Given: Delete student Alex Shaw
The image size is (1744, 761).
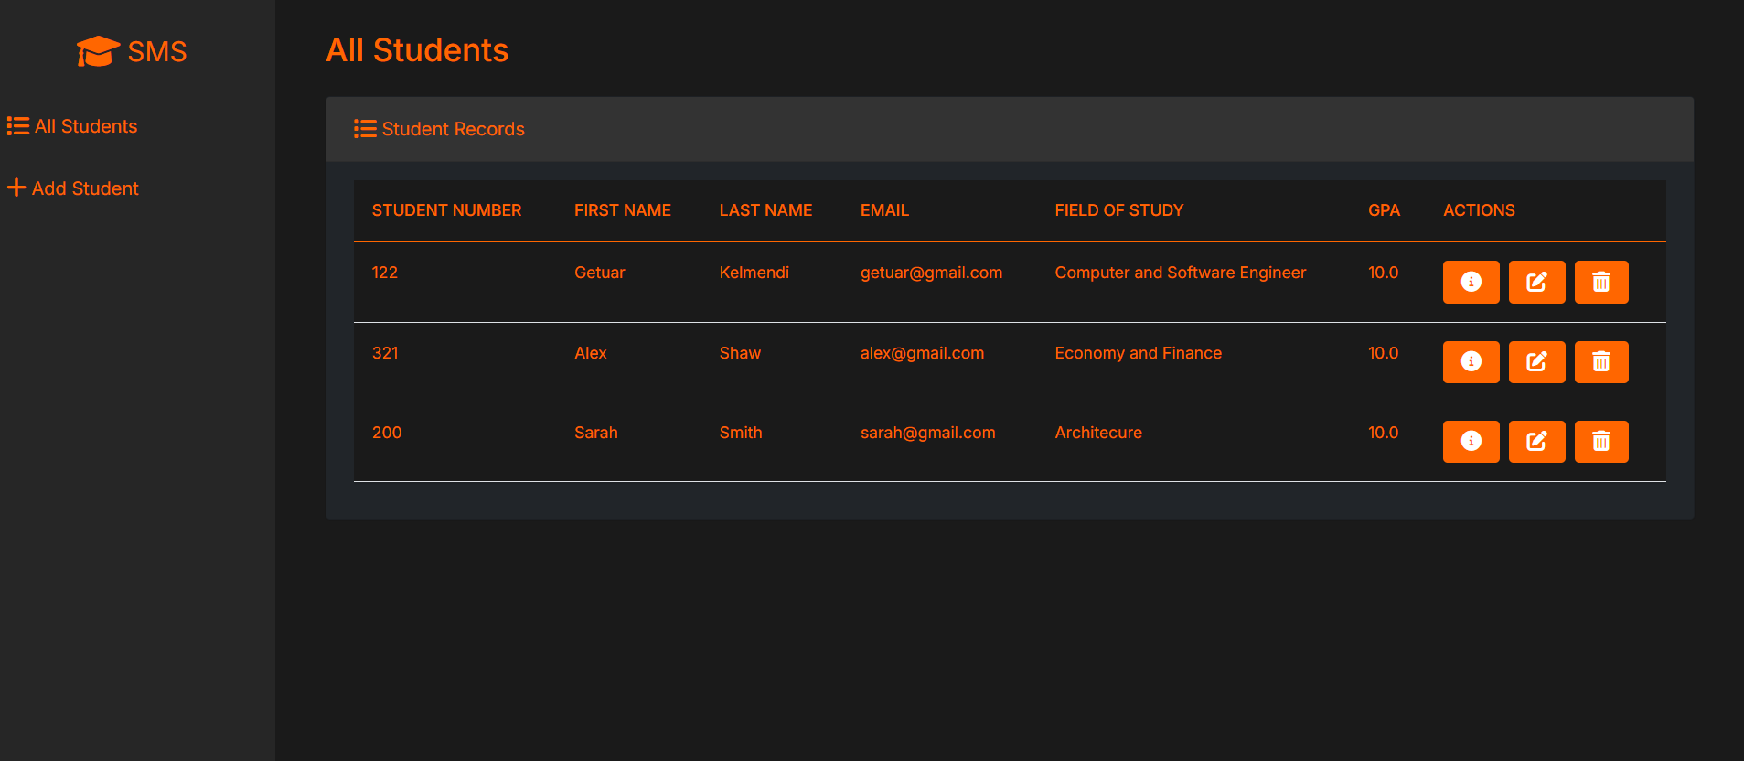Looking at the screenshot, I should pos(1600,362).
